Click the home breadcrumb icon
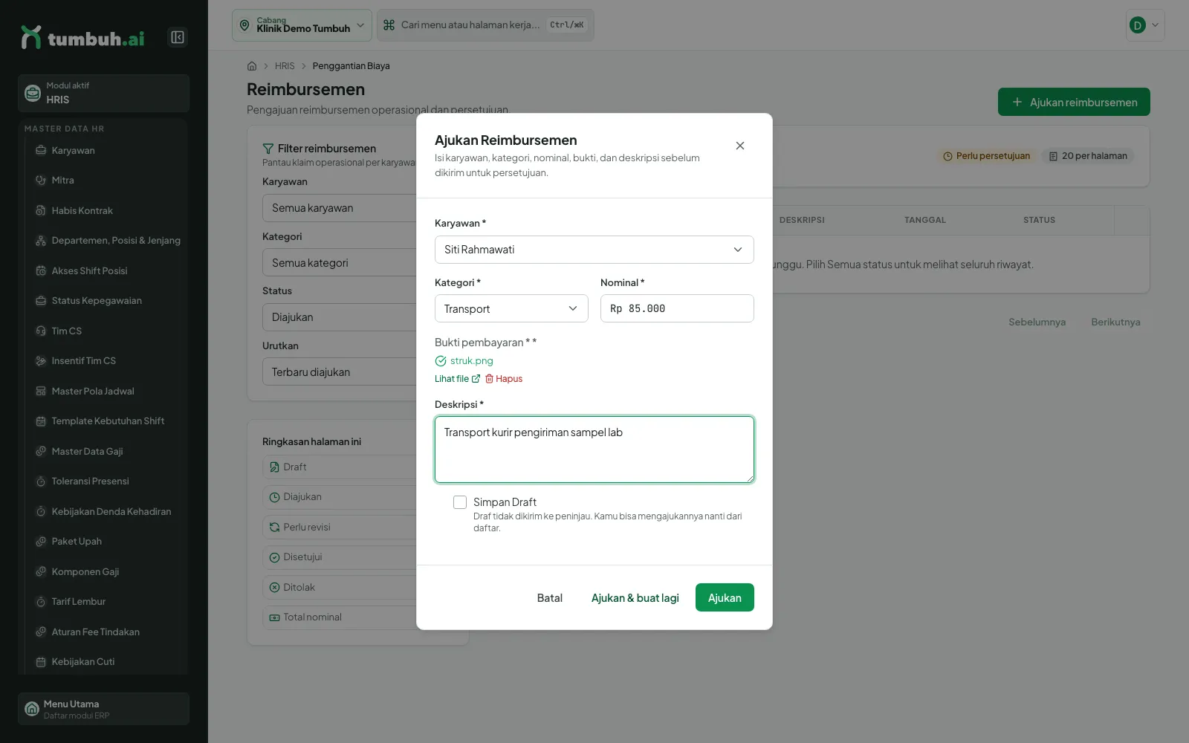Screen dimensions: 1189x743 (252, 66)
